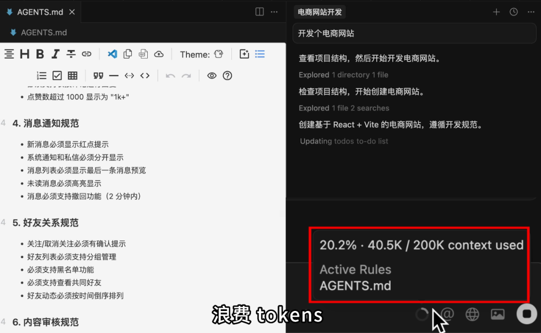Image resolution: width=541 pixels, height=333 pixels.
Task: Open the document in VS Code
Action: click(x=111, y=54)
